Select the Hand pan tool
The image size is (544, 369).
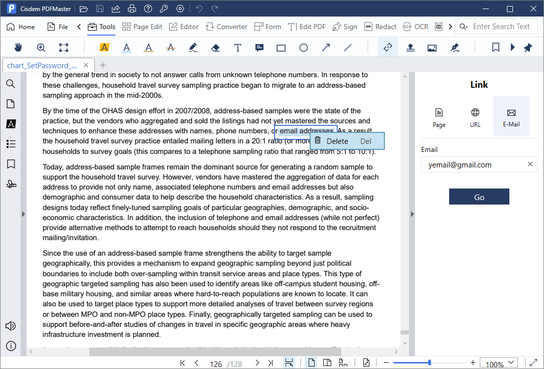(x=18, y=48)
